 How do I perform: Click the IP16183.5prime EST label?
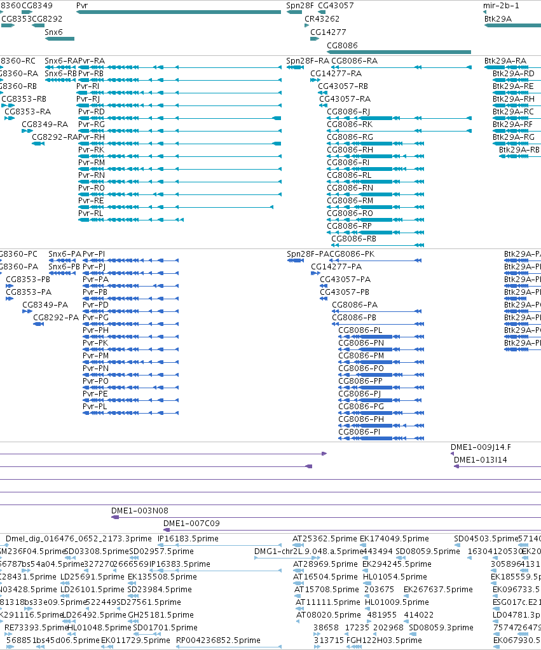click(x=188, y=539)
